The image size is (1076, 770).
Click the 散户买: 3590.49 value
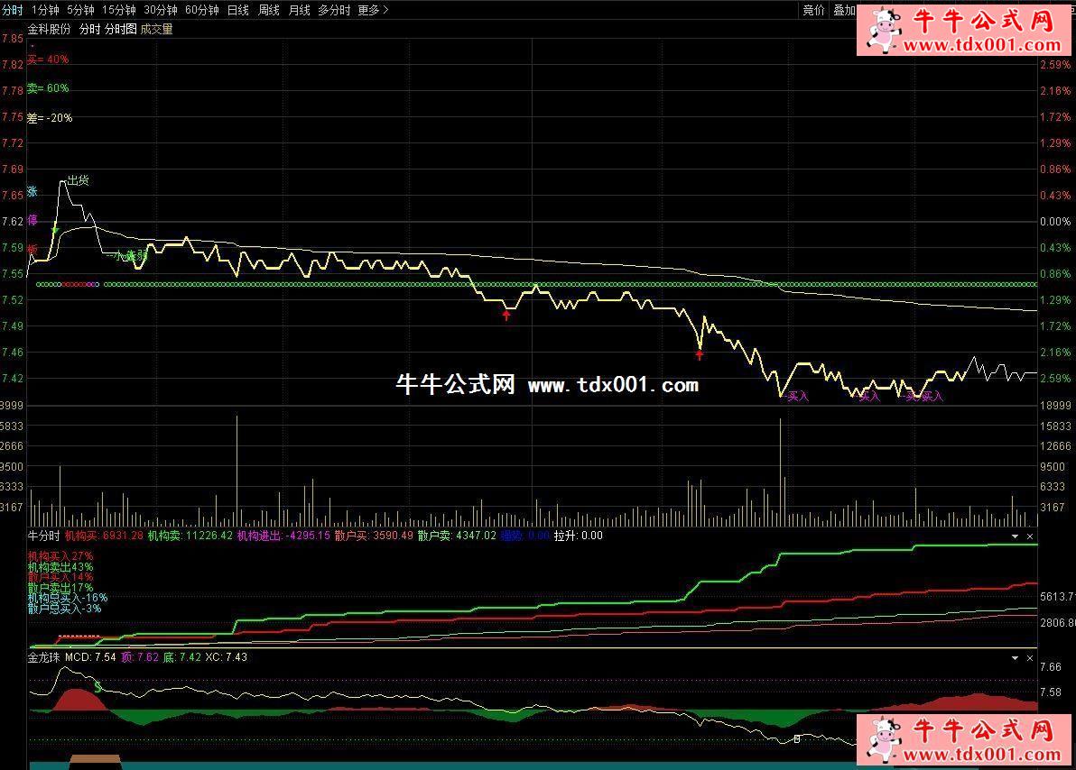click(374, 536)
